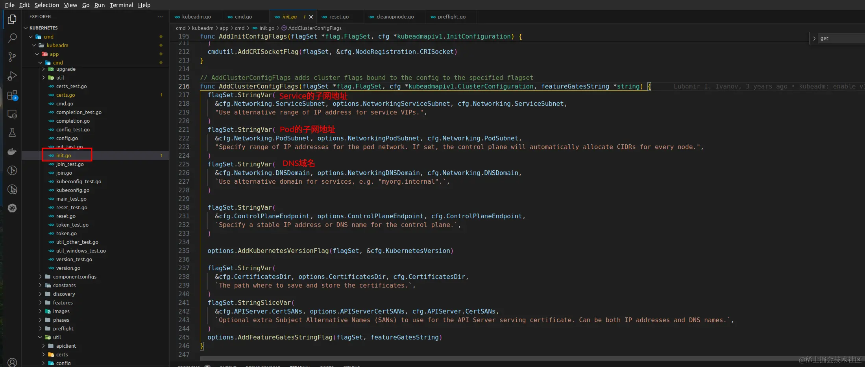865x367 pixels.
Task: Click the kubeadm breadcrumb
Action: point(203,28)
